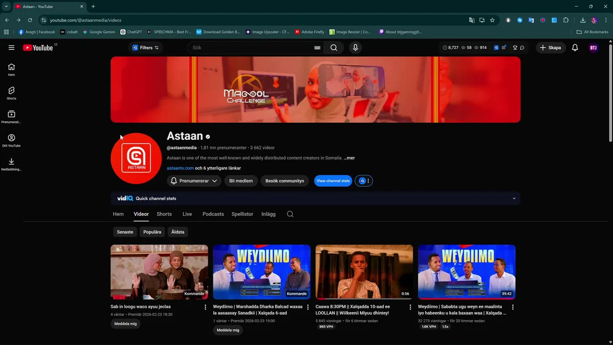Open the Google Gemini bookmark
The width and height of the screenshot is (613, 345).
point(99,32)
